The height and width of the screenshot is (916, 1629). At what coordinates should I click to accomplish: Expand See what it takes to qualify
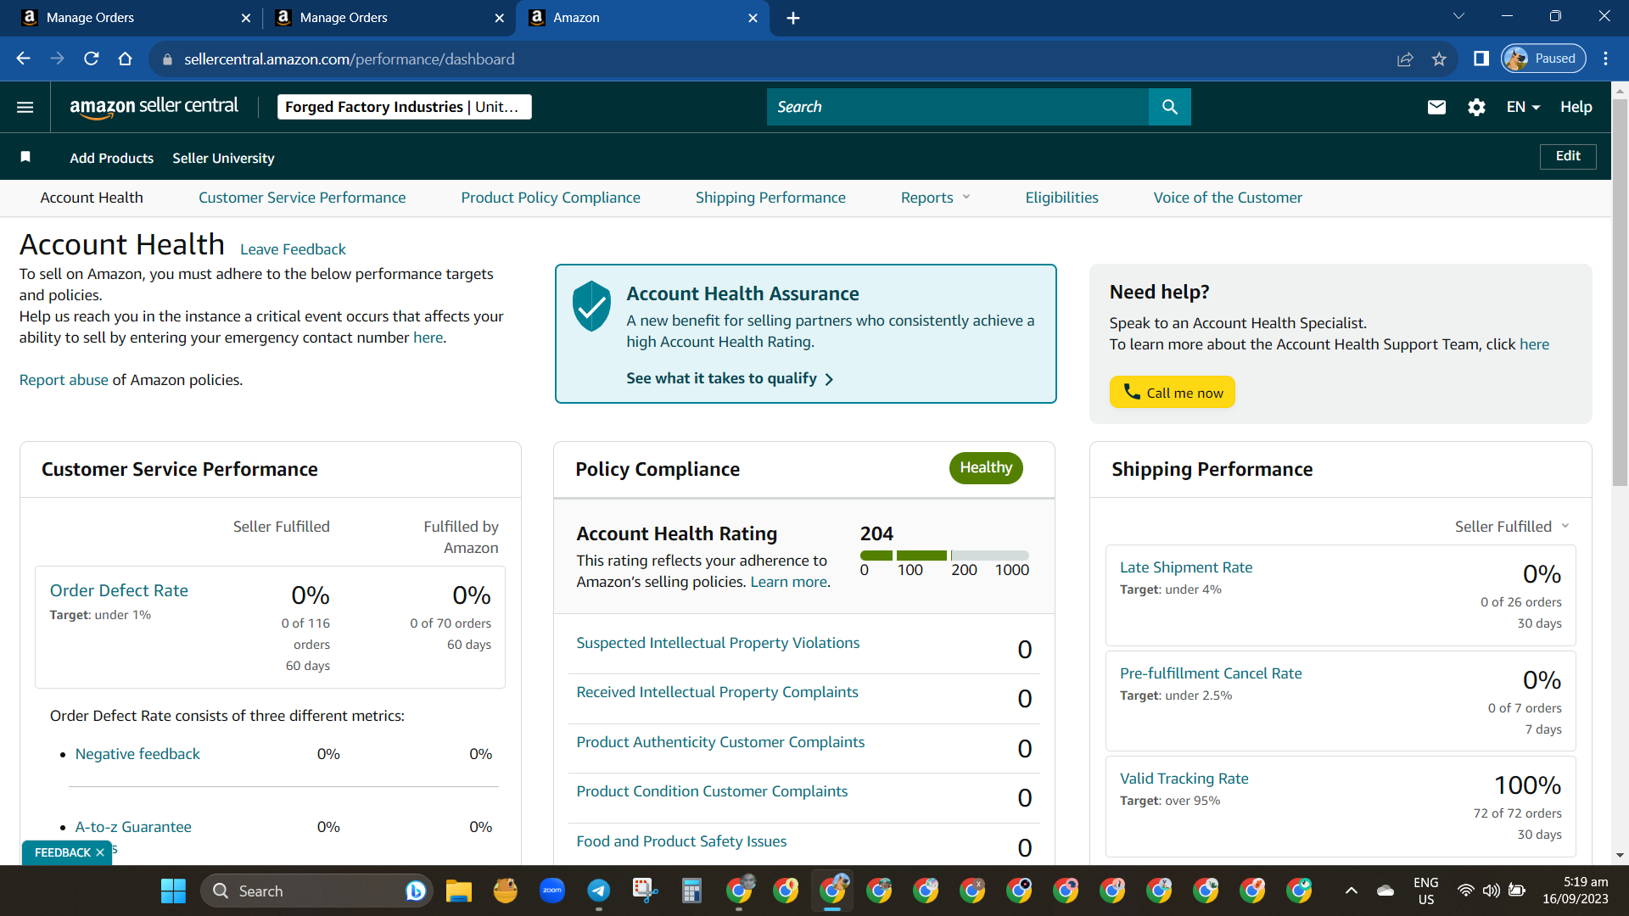(730, 378)
